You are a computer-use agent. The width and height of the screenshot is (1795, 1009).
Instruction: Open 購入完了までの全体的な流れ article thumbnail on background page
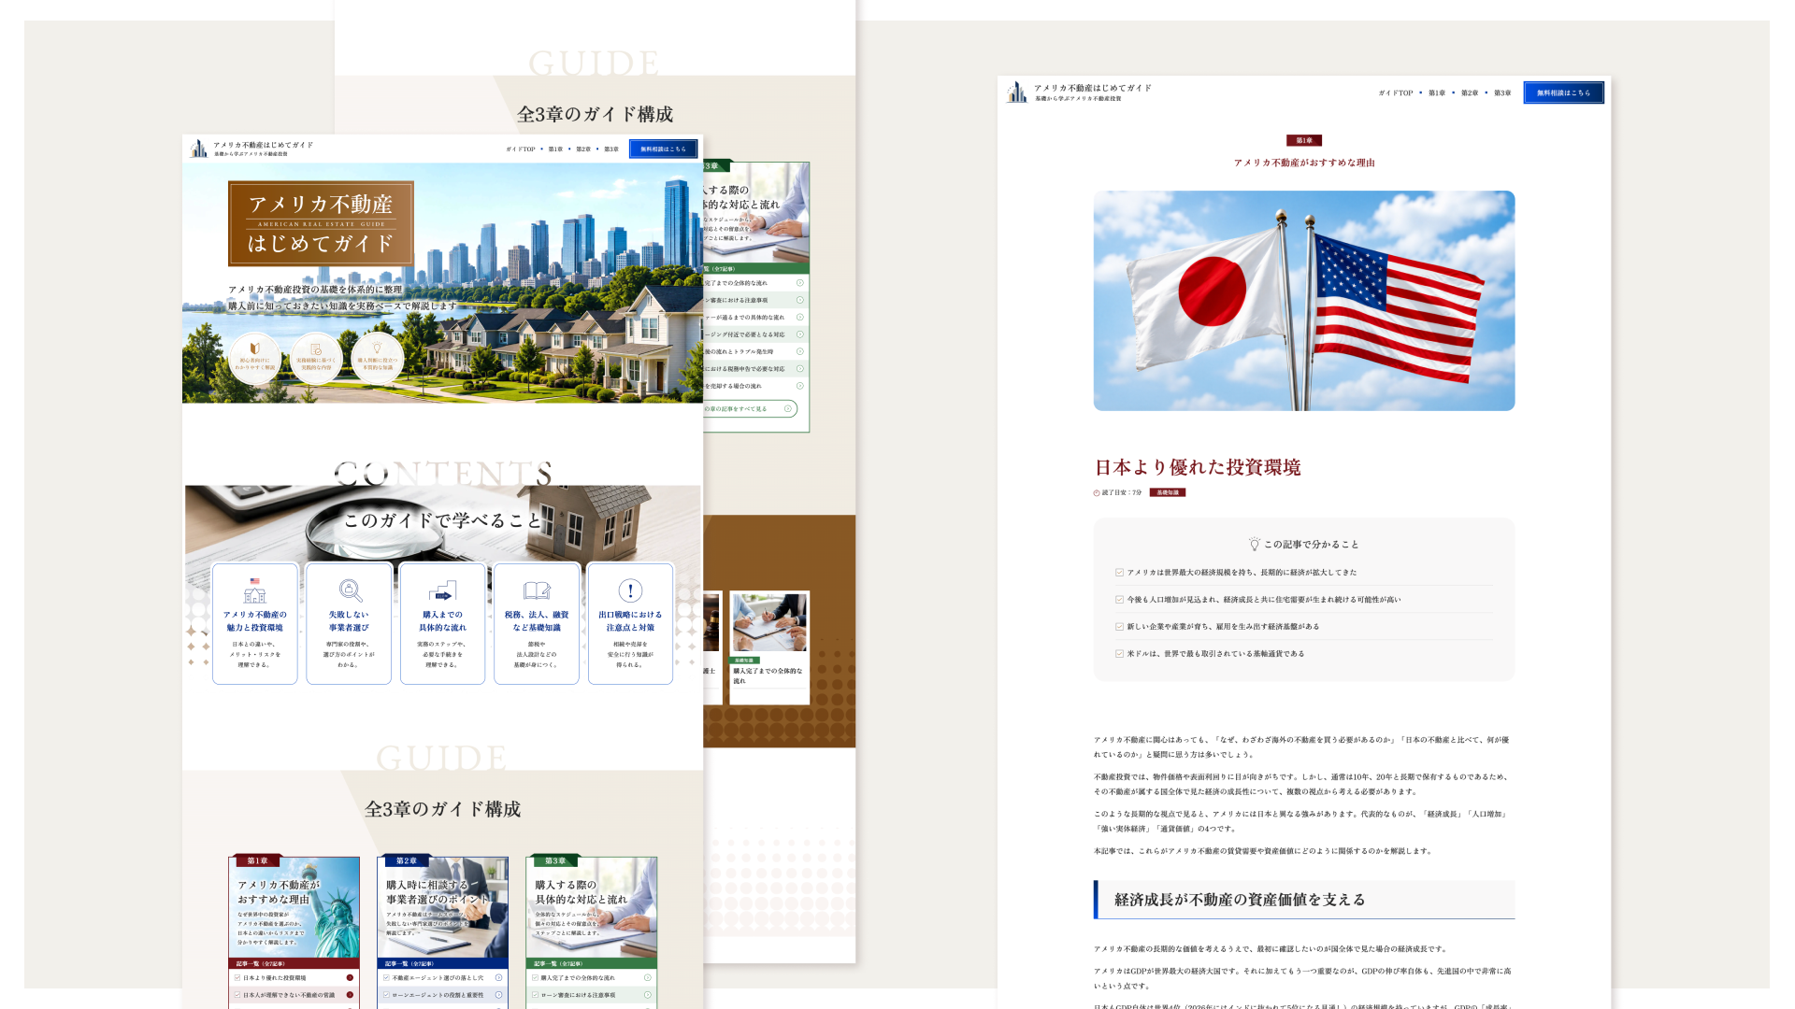pos(769,622)
